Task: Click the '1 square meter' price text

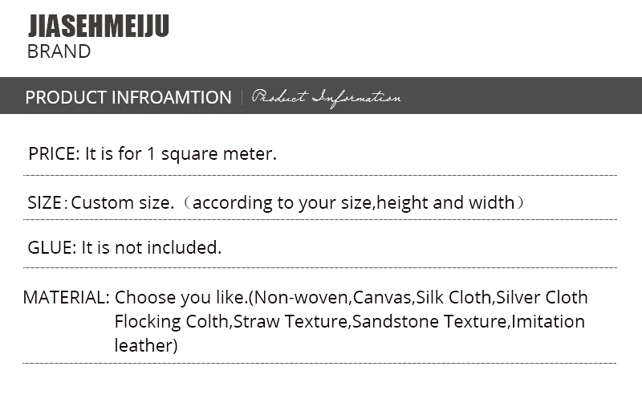Action: point(211,154)
